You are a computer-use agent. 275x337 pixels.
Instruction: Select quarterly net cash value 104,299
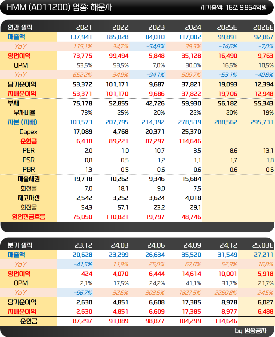pos(190,321)
